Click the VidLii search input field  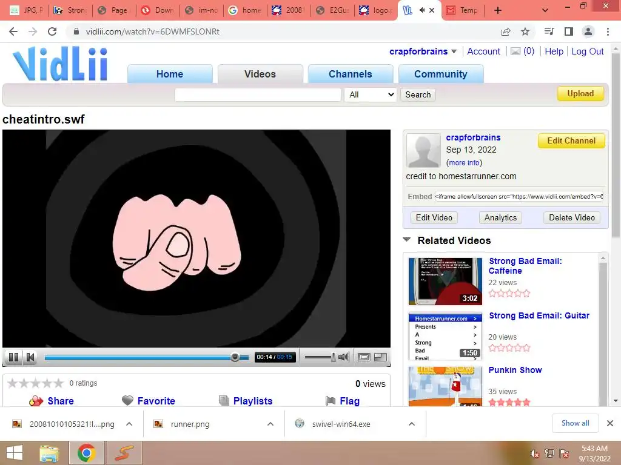click(x=258, y=94)
